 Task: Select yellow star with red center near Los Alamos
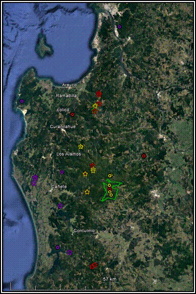(85, 174)
